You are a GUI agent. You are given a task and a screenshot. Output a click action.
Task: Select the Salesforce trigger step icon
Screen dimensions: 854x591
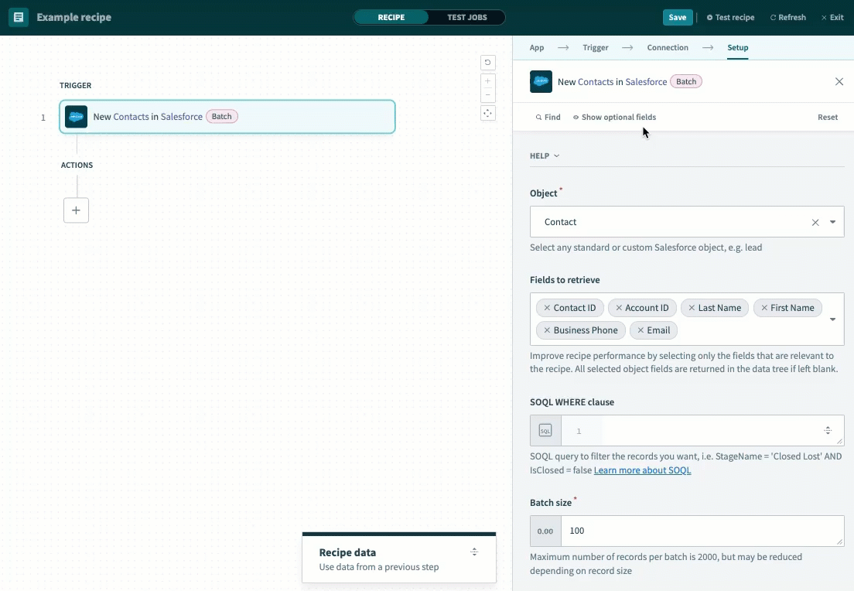76,116
